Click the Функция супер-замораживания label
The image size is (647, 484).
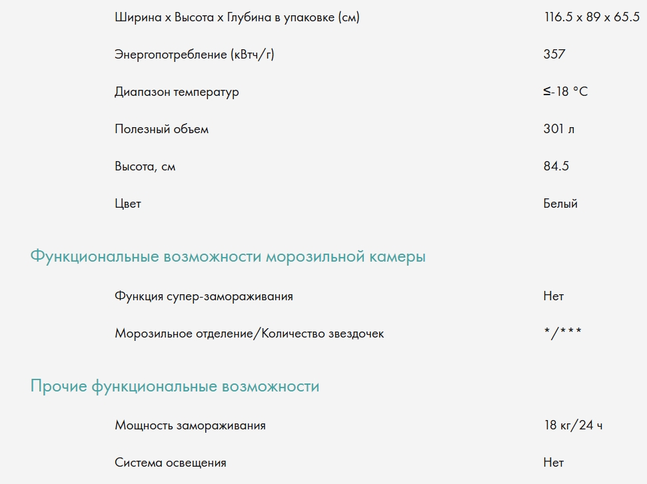click(x=204, y=296)
